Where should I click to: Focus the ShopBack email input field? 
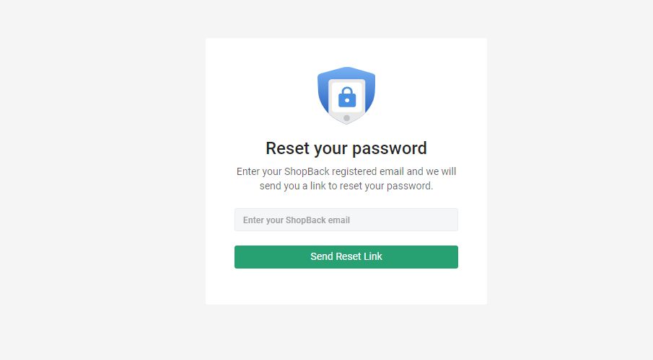pos(346,220)
